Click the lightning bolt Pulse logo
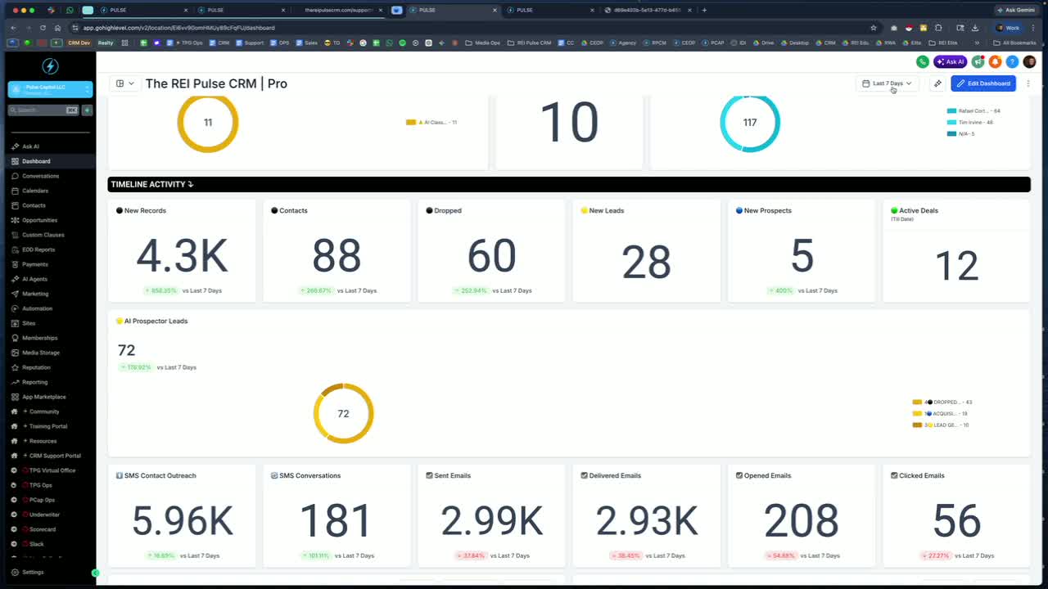 click(50, 66)
